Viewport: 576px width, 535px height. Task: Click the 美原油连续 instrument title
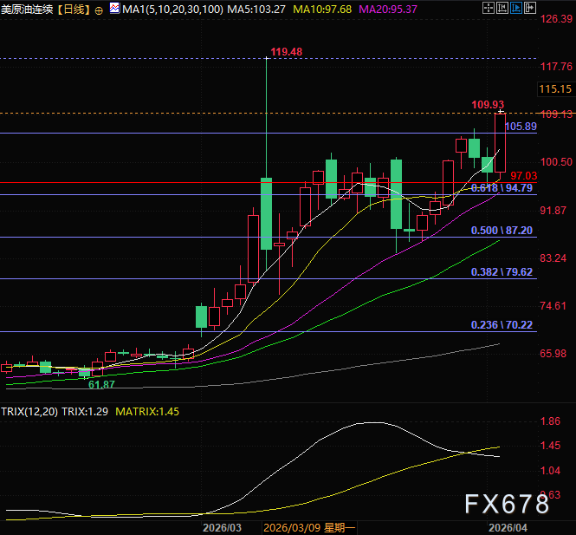click(x=28, y=9)
